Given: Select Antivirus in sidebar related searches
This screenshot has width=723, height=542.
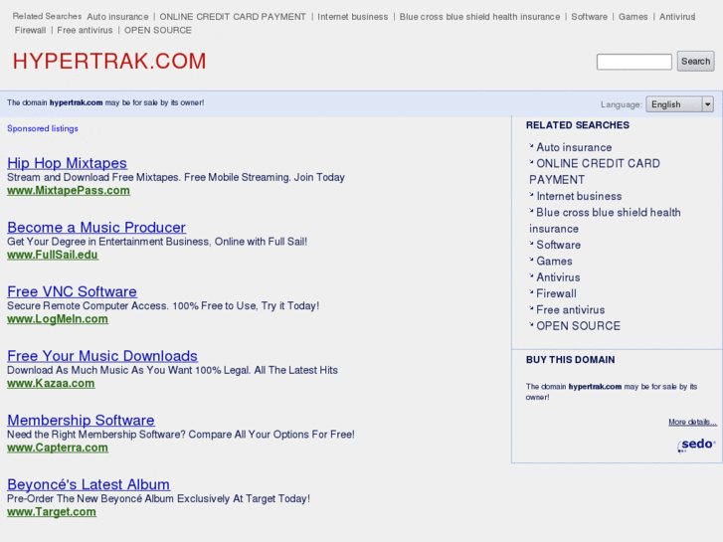Looking at the screenshot, I should coord(558,277).
